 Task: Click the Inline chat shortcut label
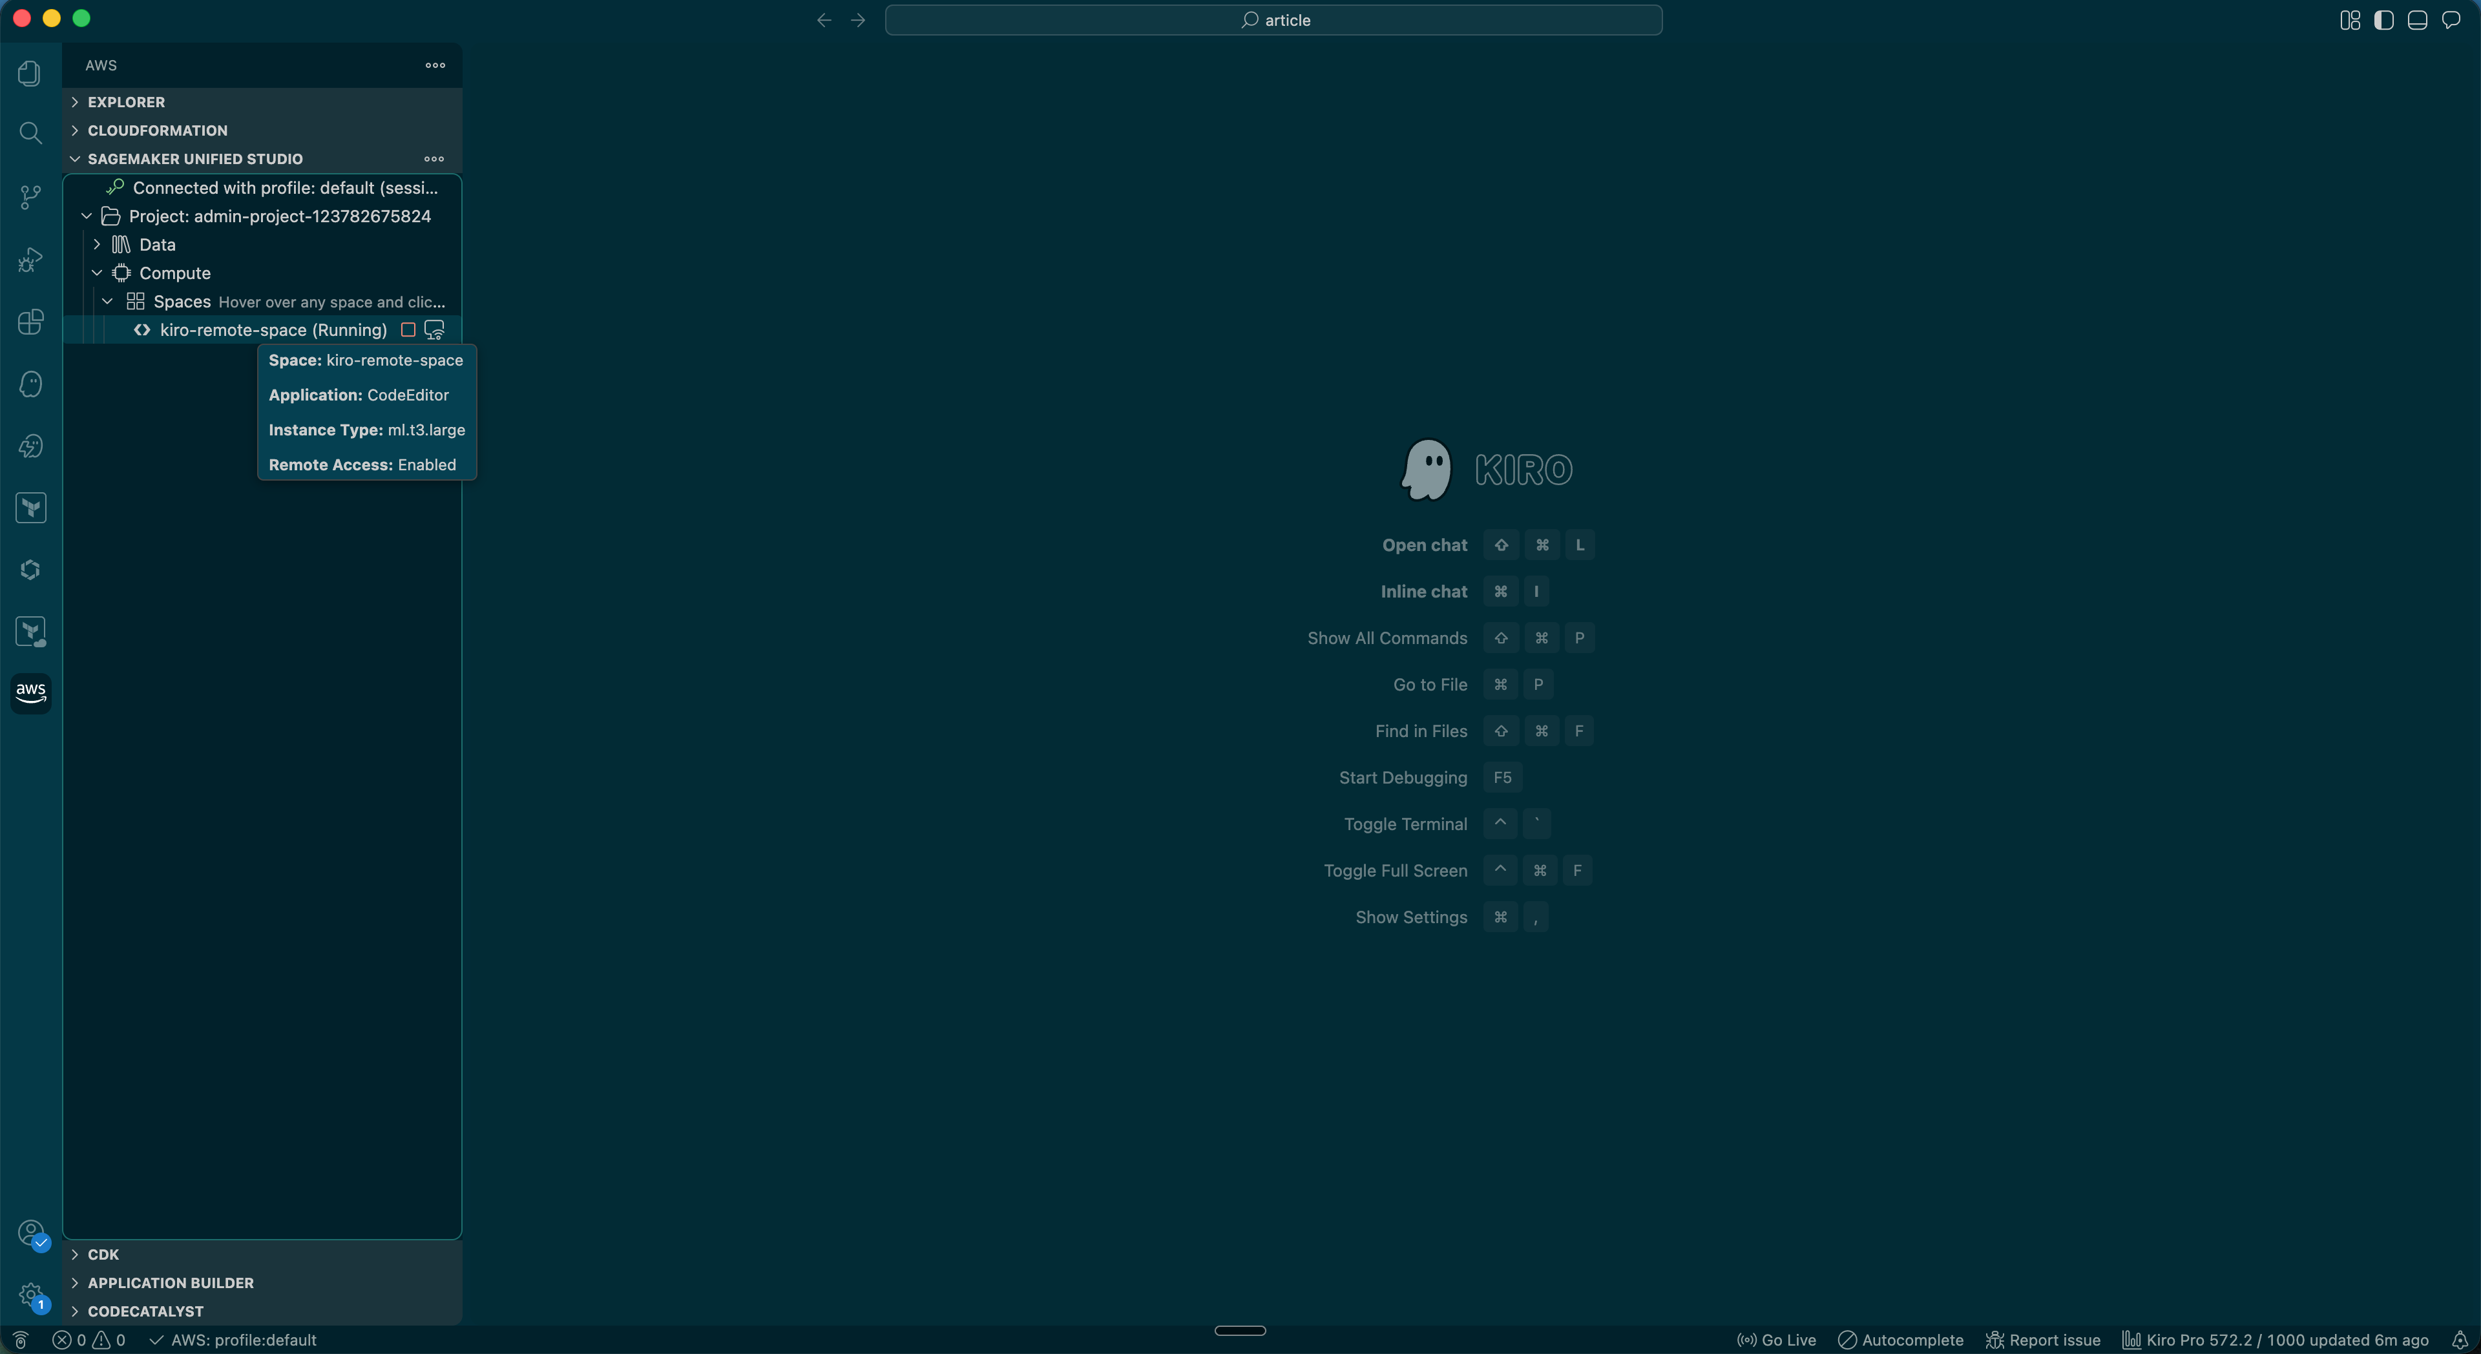tap(1423, 591)
